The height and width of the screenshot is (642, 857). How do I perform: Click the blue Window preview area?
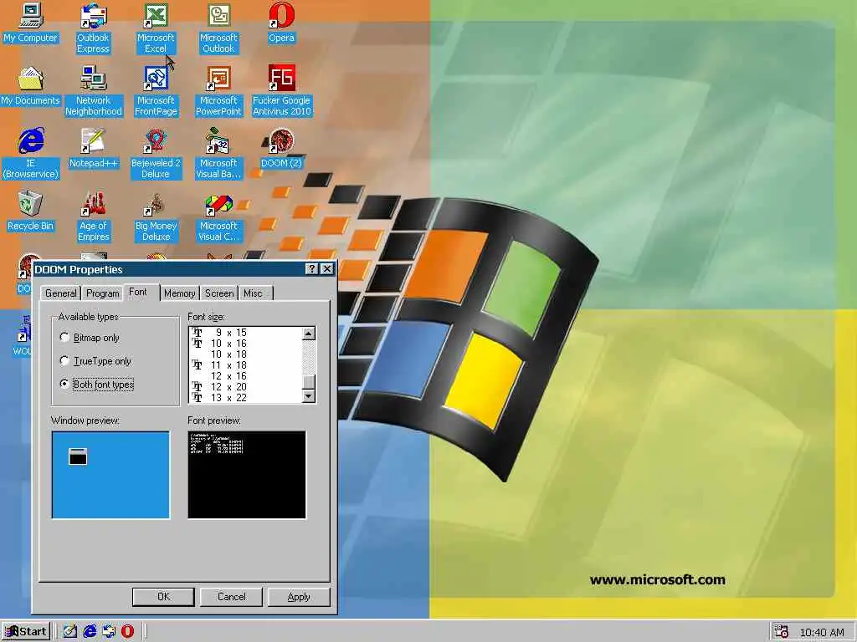click(110, 475)
